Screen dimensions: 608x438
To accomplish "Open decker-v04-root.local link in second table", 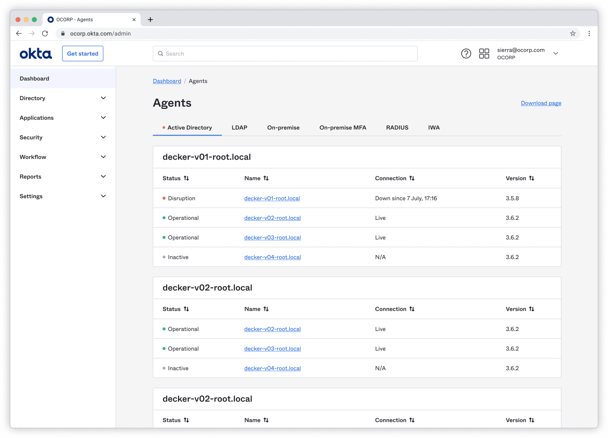I will tap(272, 368).
